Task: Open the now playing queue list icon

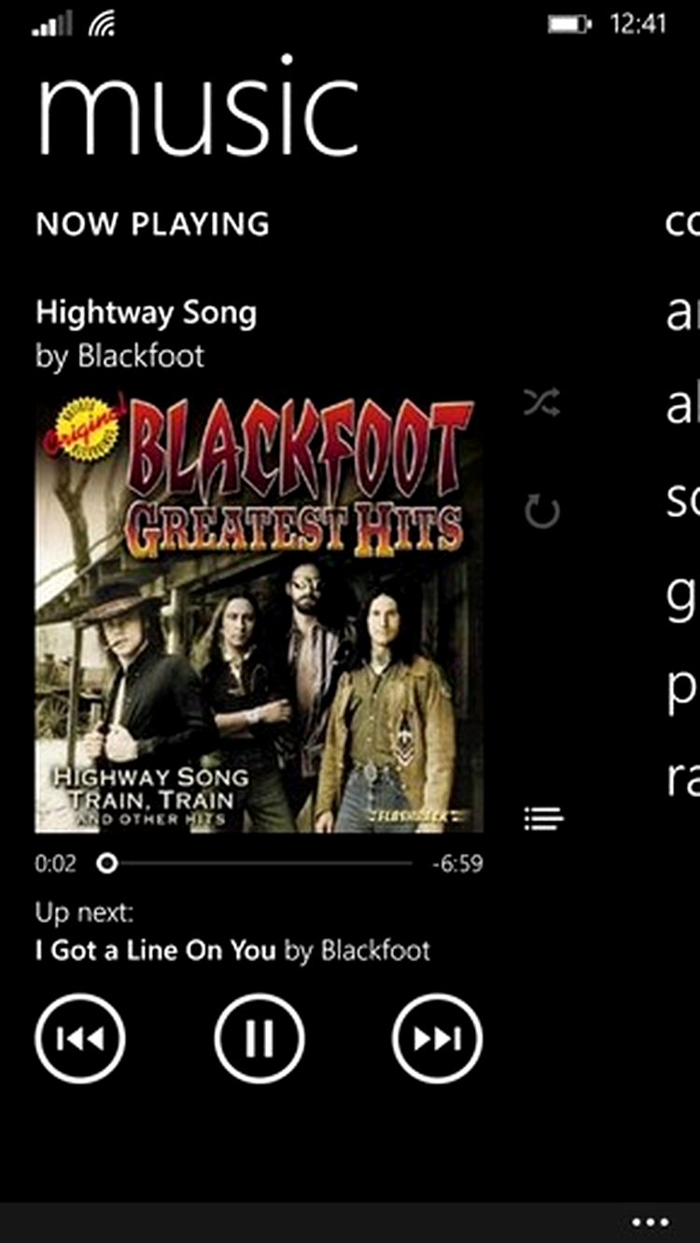Action: click(543, 818)
